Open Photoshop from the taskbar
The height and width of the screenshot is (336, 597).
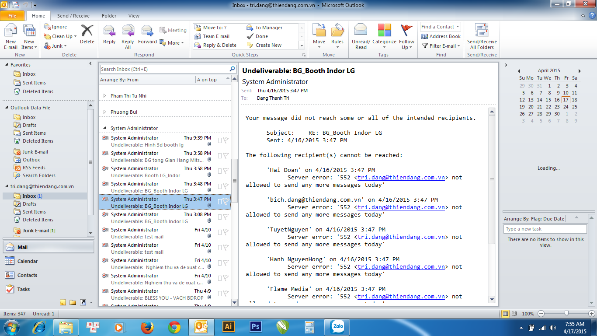click(x=255, y=327)
